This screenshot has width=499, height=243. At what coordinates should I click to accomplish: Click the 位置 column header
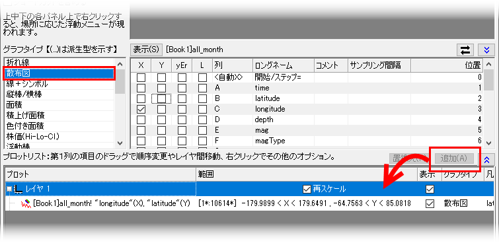coord(447,65)
